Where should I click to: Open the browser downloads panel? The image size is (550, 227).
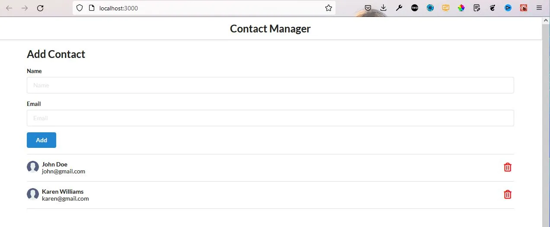click(384, 8)
